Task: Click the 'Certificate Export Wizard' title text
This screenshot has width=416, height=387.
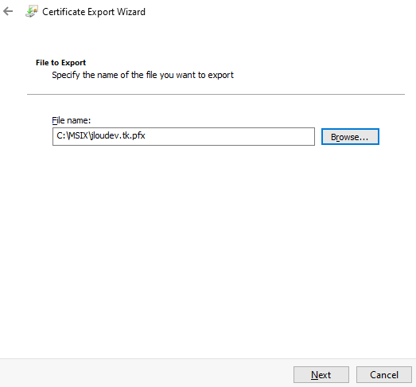Action: [94, 12]
